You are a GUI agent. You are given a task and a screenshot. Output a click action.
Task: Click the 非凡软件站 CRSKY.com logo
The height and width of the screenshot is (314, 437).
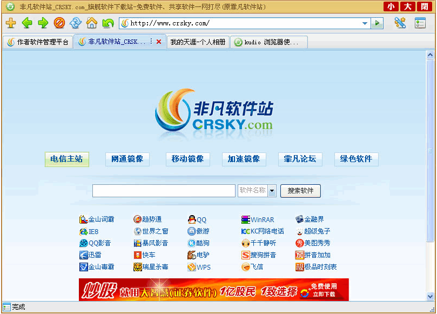tap(214, 111)
